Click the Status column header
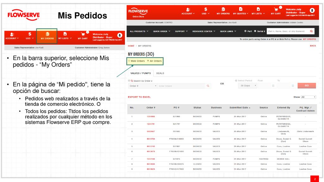324x182 pixels. click(197, 108)
